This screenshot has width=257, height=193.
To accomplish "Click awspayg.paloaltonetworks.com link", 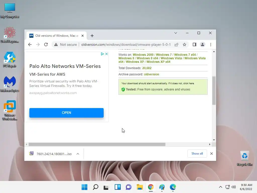I will pyautogui.click(x=53, y=93).
